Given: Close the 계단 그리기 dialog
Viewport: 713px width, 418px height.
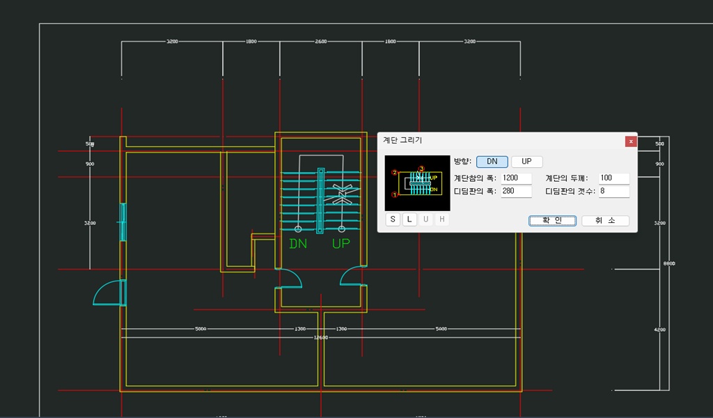Looking at the screenshot, I should point(631,141).
